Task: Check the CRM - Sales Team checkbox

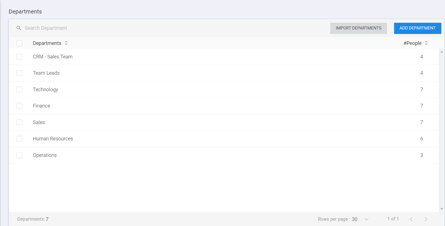Action: pyautogui.click(x=19, y=57)
